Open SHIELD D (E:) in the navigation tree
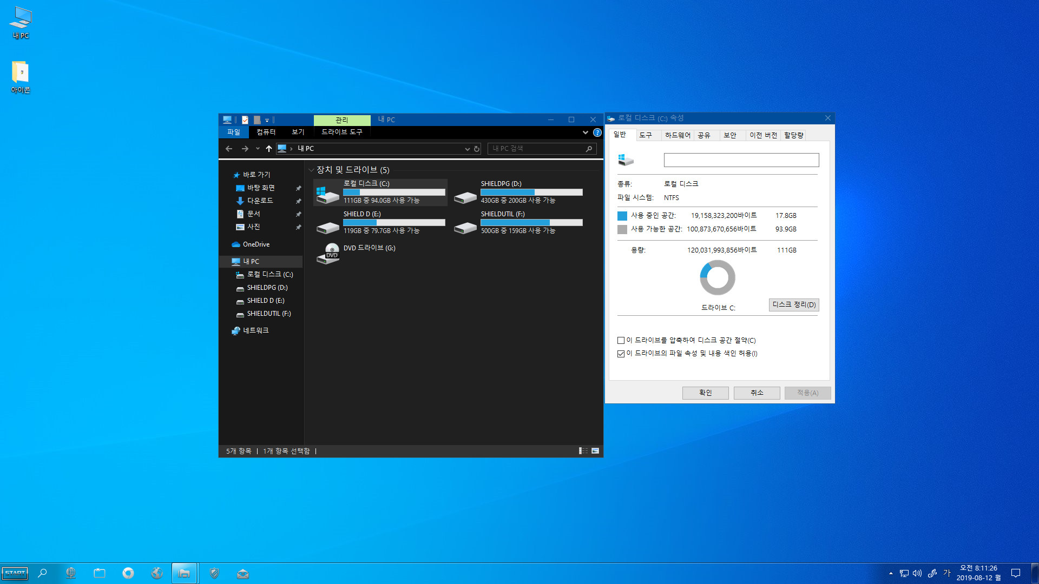 [266, 301]
